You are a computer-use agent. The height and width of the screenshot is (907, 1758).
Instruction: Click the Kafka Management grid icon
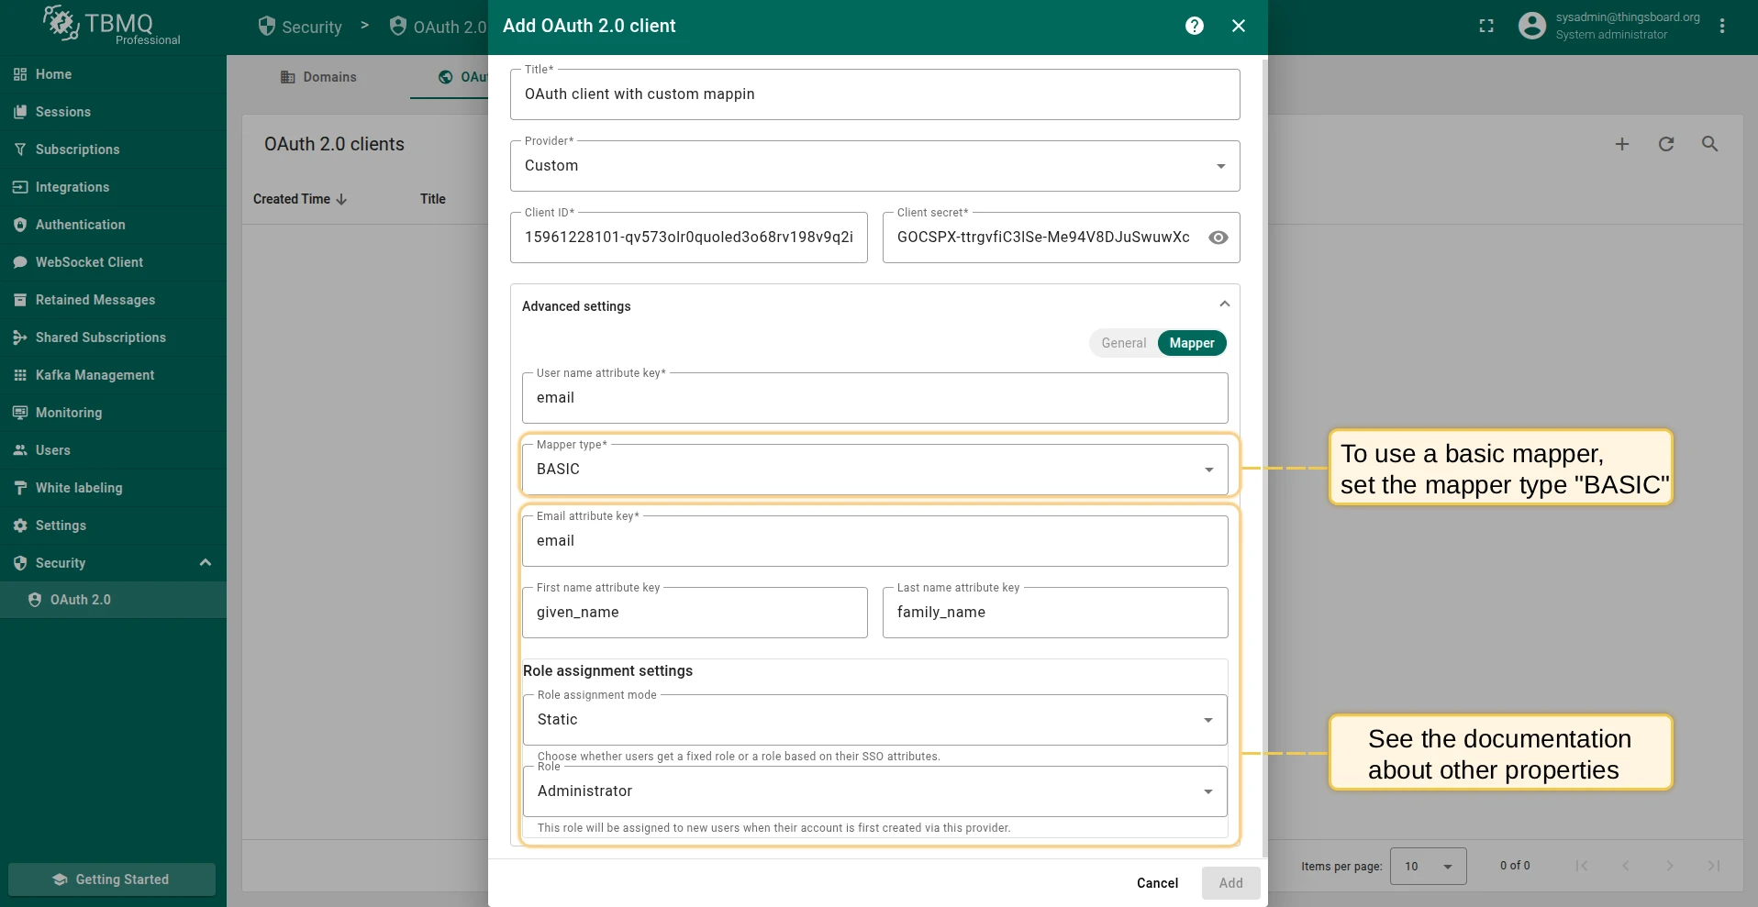[20, 375]
